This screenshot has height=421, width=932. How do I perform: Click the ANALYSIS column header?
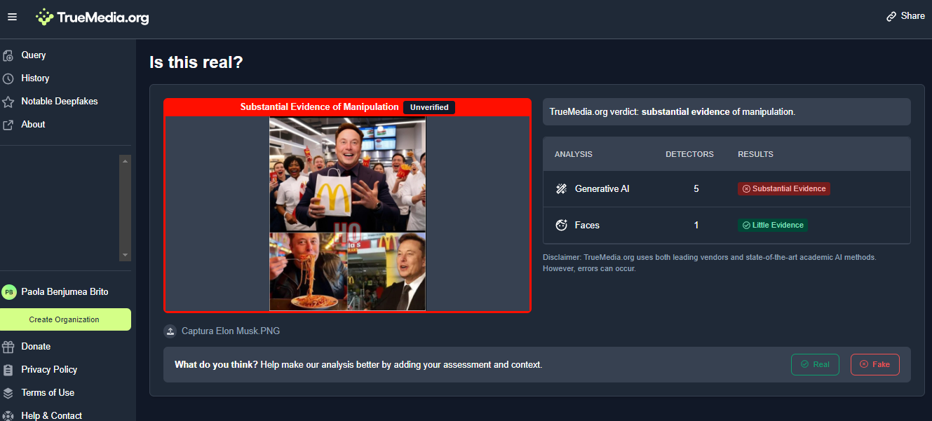(574, 154)
